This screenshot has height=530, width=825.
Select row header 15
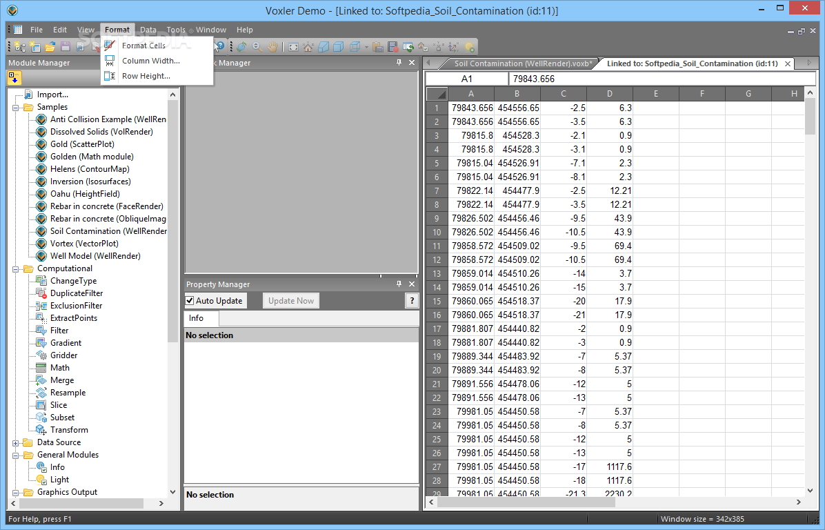[x=437, y=301]
